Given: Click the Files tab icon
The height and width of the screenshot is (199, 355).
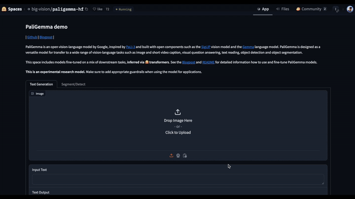Looking at the screenshot, I should click(278, 9).
